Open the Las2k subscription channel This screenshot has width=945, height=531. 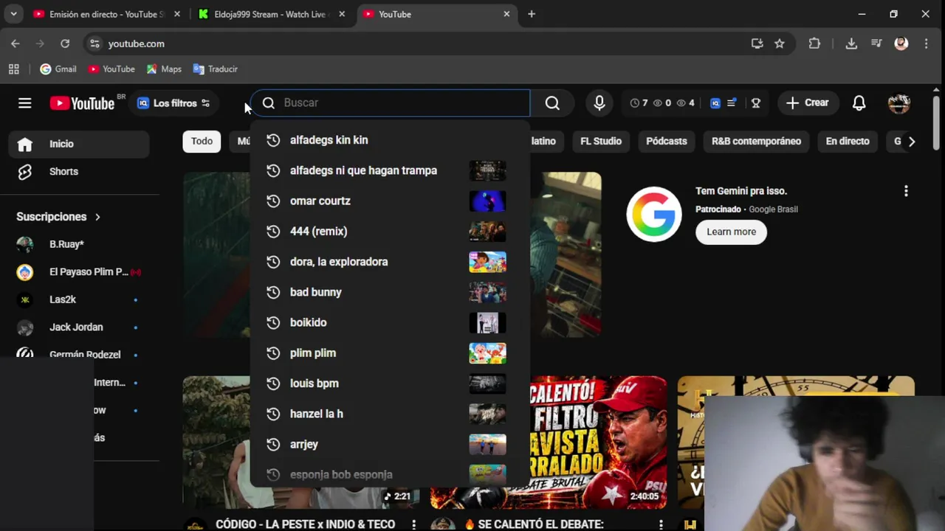coord(79,299)
